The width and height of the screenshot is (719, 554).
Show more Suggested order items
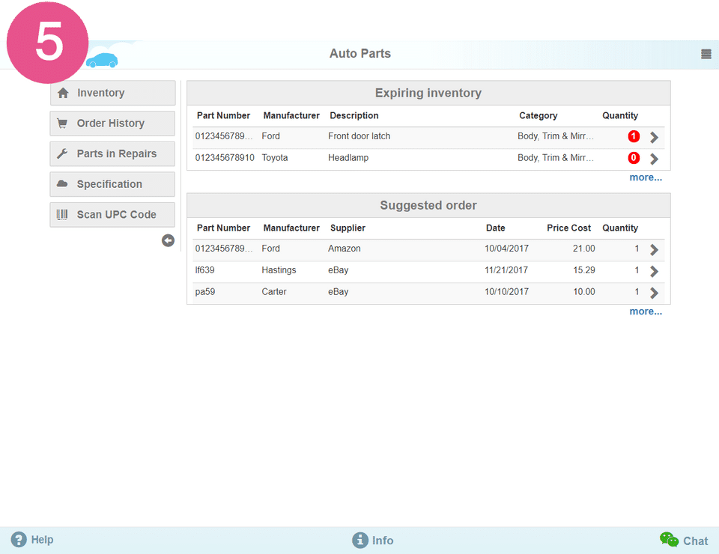(x=646, y=311)
